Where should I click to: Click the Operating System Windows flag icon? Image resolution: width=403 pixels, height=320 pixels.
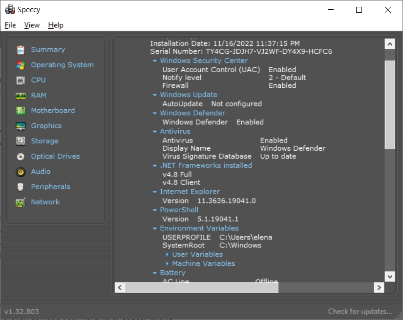21,65
